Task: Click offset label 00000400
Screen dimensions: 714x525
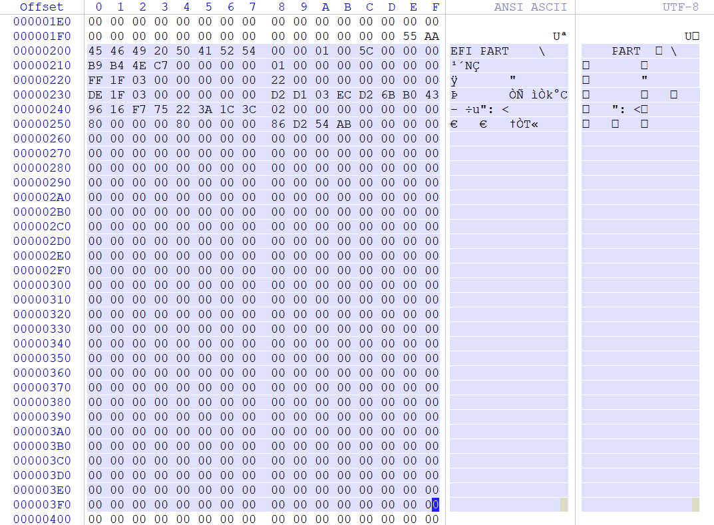Action: (41, 519)
